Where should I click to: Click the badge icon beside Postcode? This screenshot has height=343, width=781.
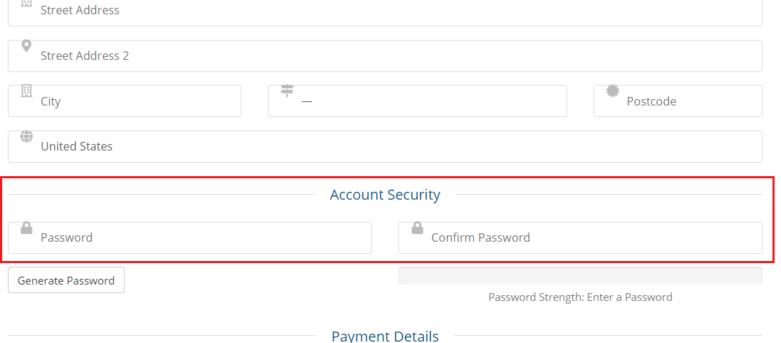613,91
